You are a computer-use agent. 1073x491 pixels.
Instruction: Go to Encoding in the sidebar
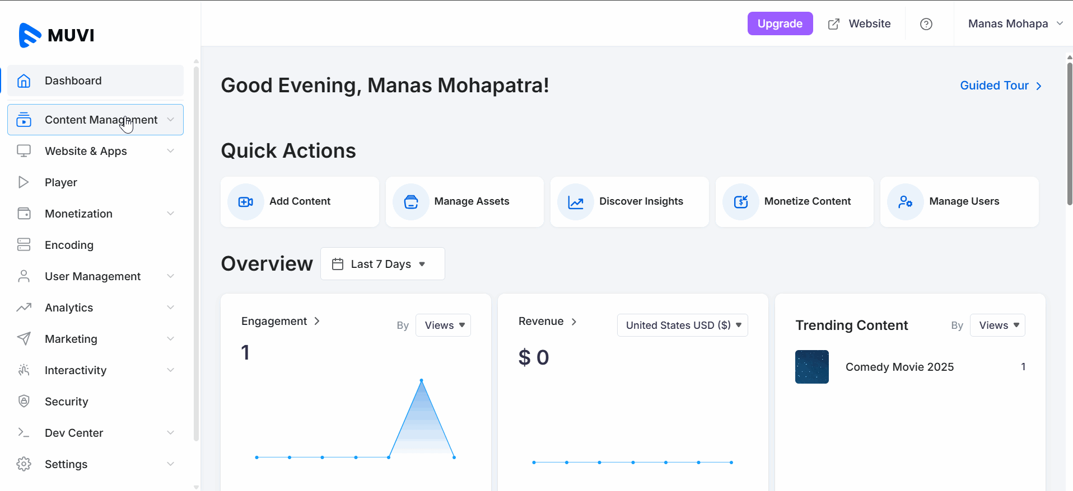pos(69,245)
